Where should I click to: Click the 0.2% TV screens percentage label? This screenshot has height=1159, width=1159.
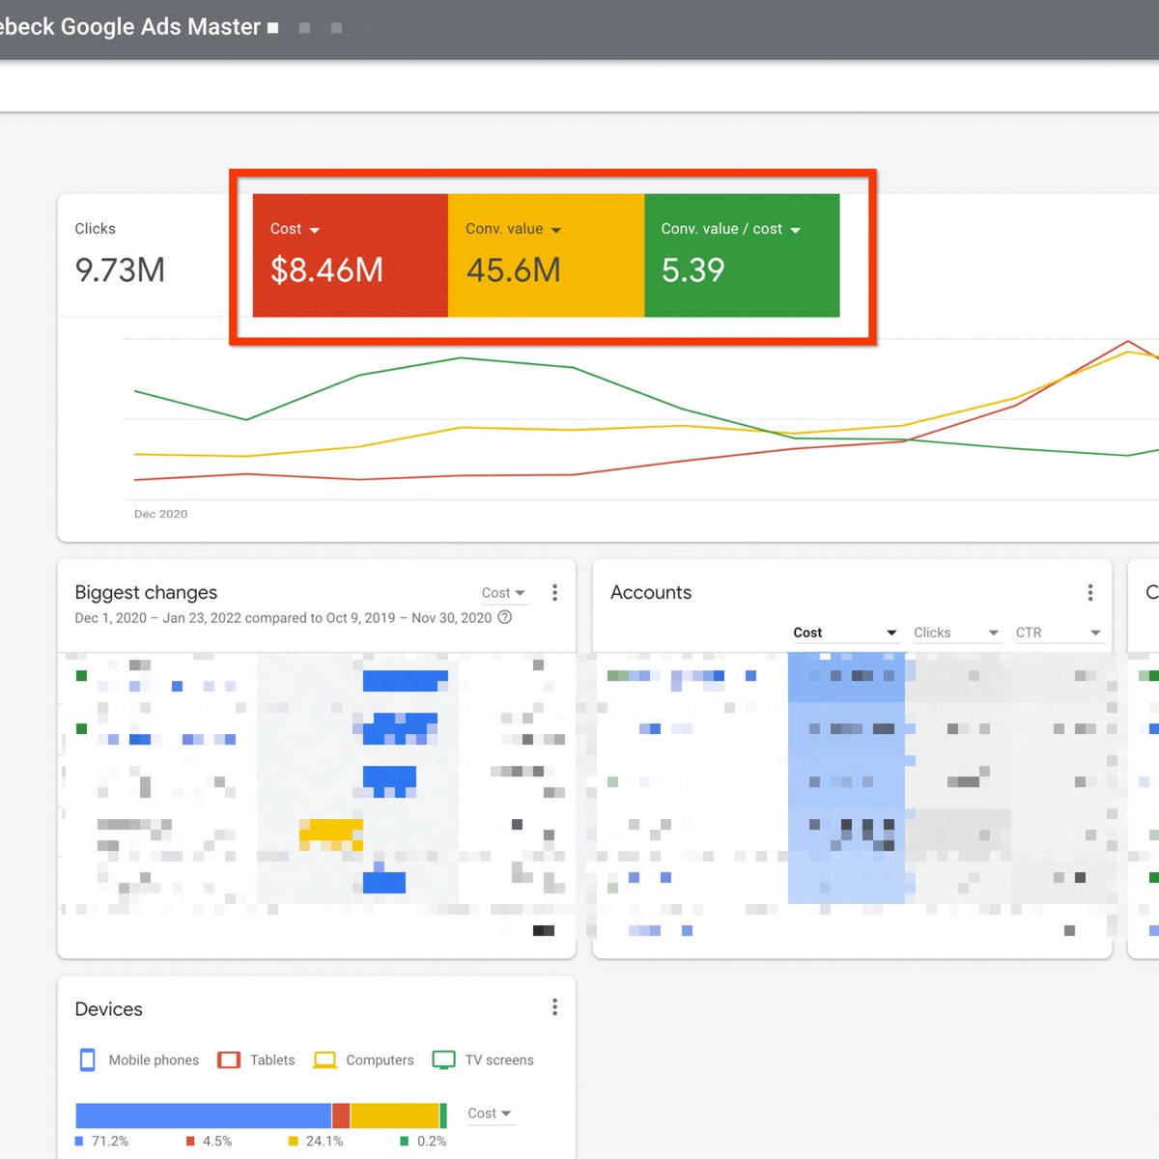(432, 1141)
